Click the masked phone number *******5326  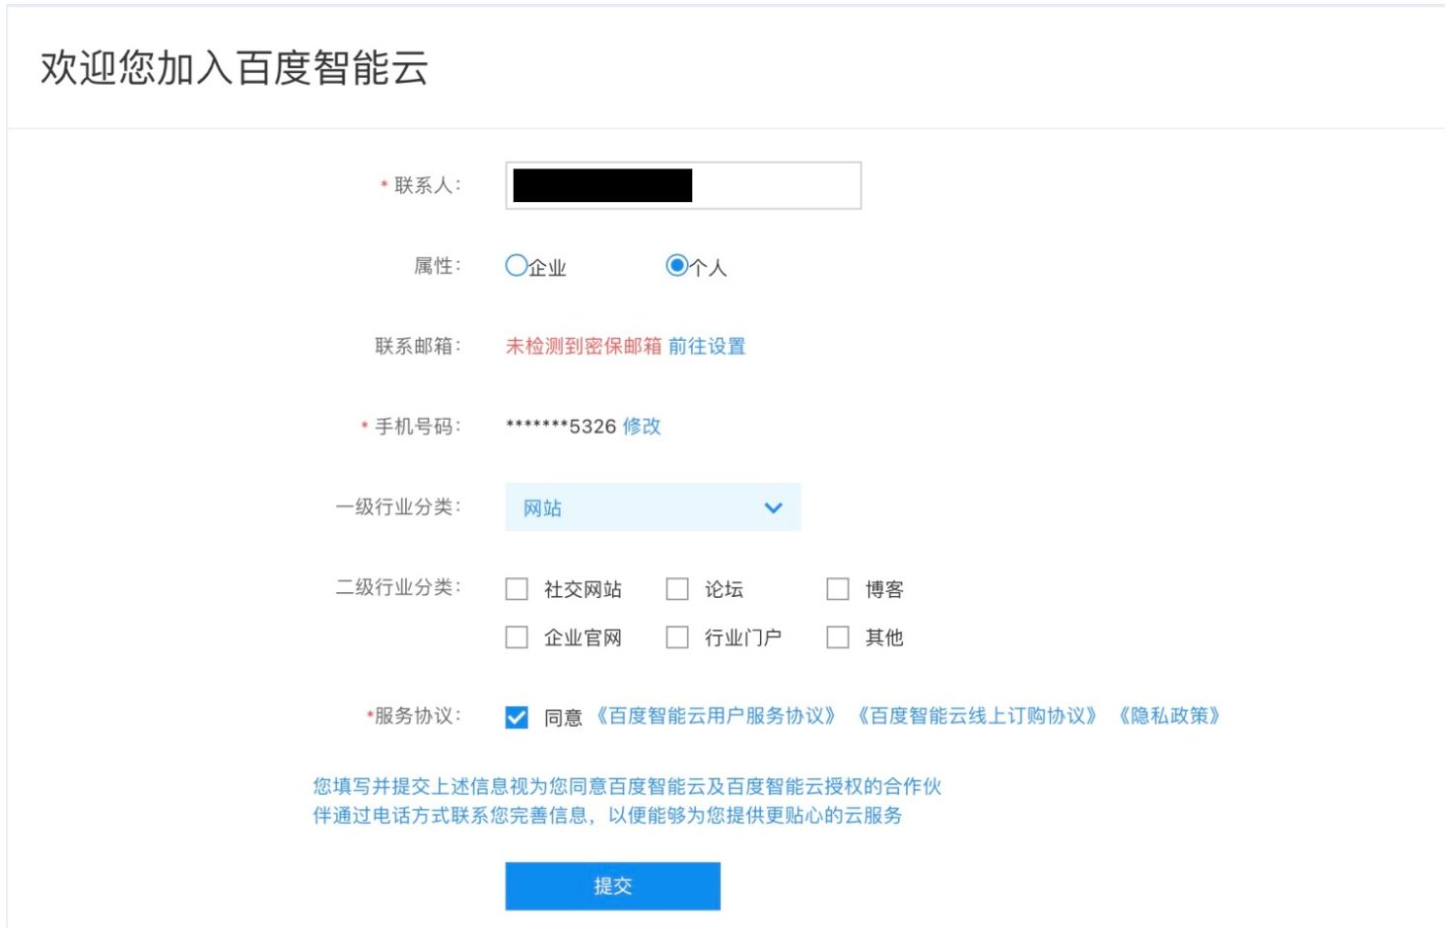click(561, 427)
